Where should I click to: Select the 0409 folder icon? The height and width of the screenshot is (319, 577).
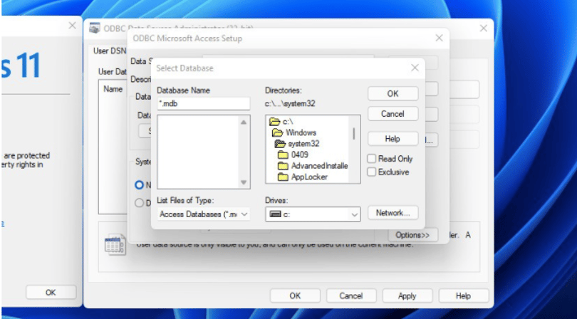283,155
